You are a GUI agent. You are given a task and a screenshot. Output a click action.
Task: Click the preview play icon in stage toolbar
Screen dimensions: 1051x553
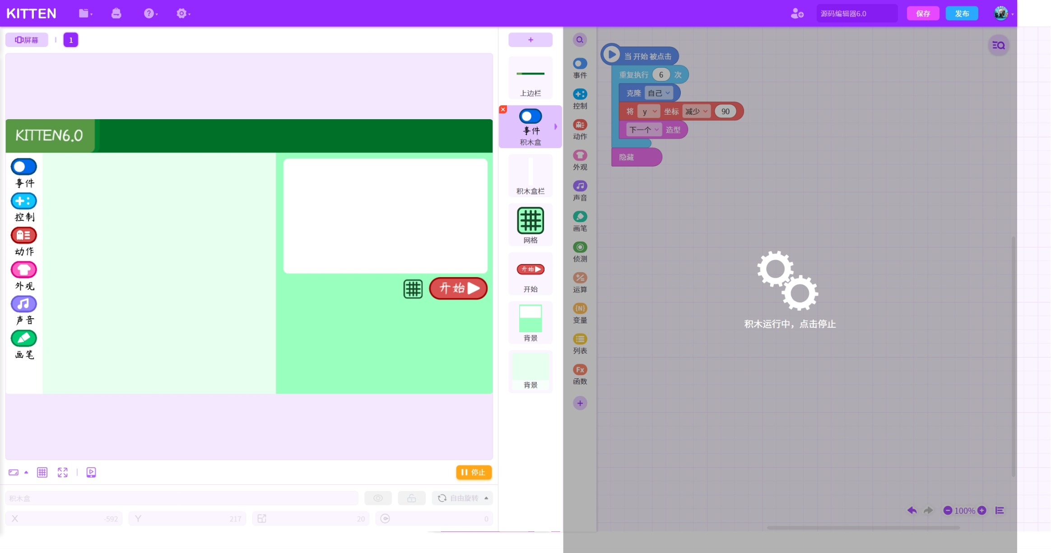click(x=91, y=472)
